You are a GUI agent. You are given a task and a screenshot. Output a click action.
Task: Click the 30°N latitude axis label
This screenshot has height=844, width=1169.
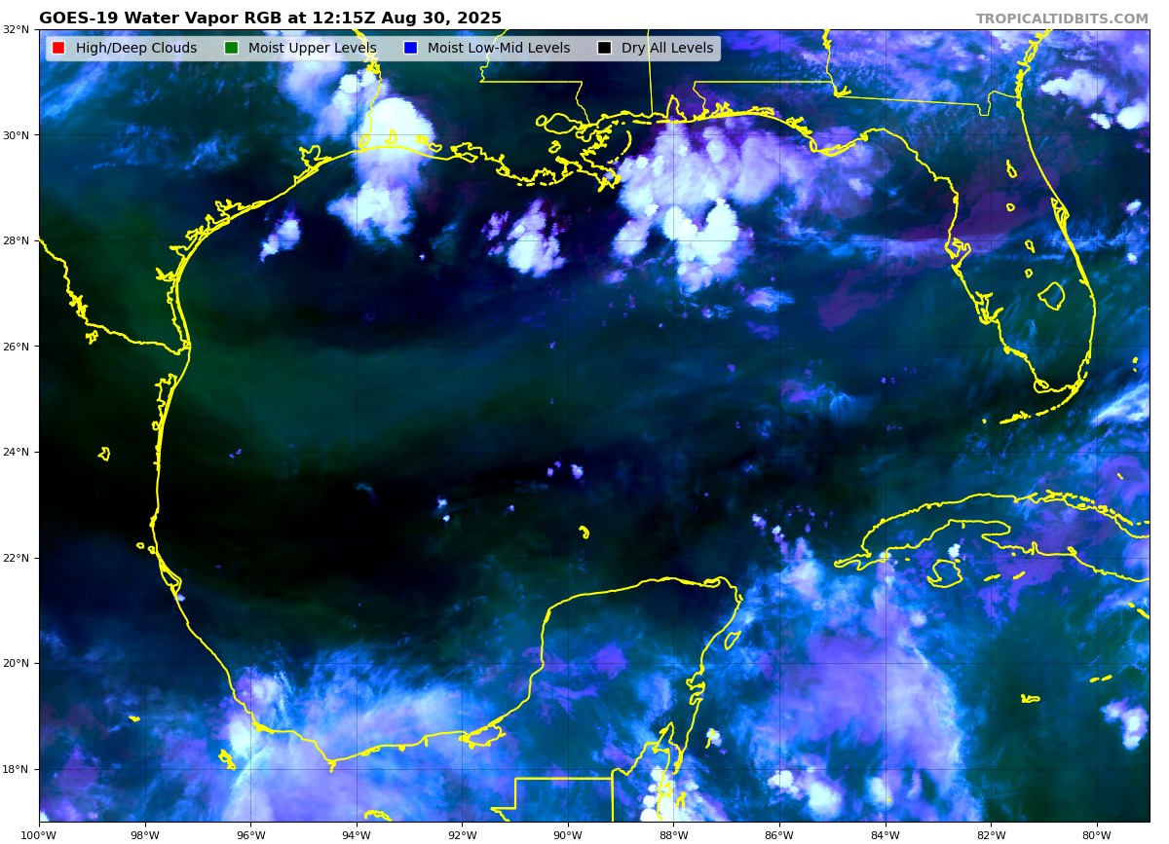coord(19,135)
